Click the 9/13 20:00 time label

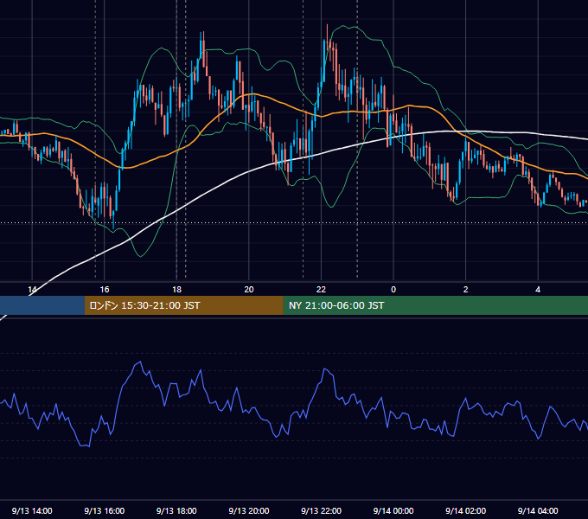coord(249,510)
